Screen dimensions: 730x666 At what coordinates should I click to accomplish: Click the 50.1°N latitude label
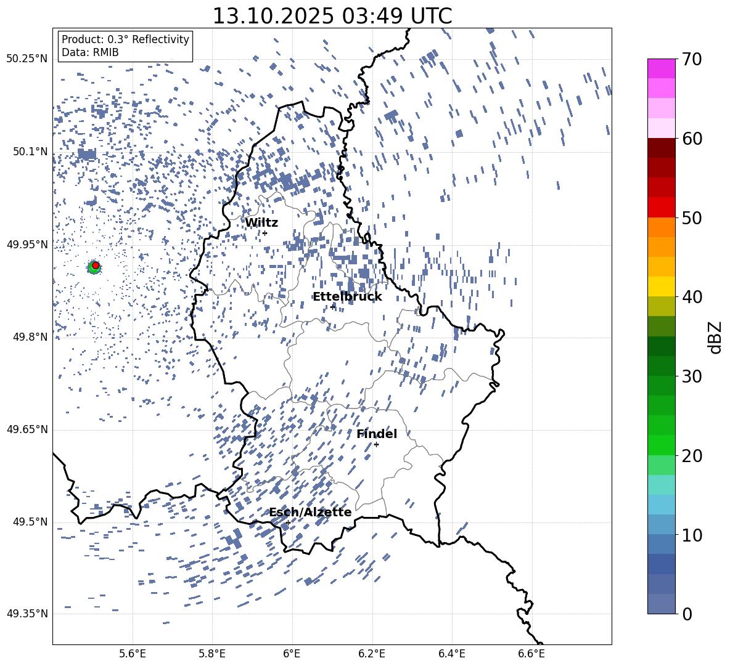[30, 152]
